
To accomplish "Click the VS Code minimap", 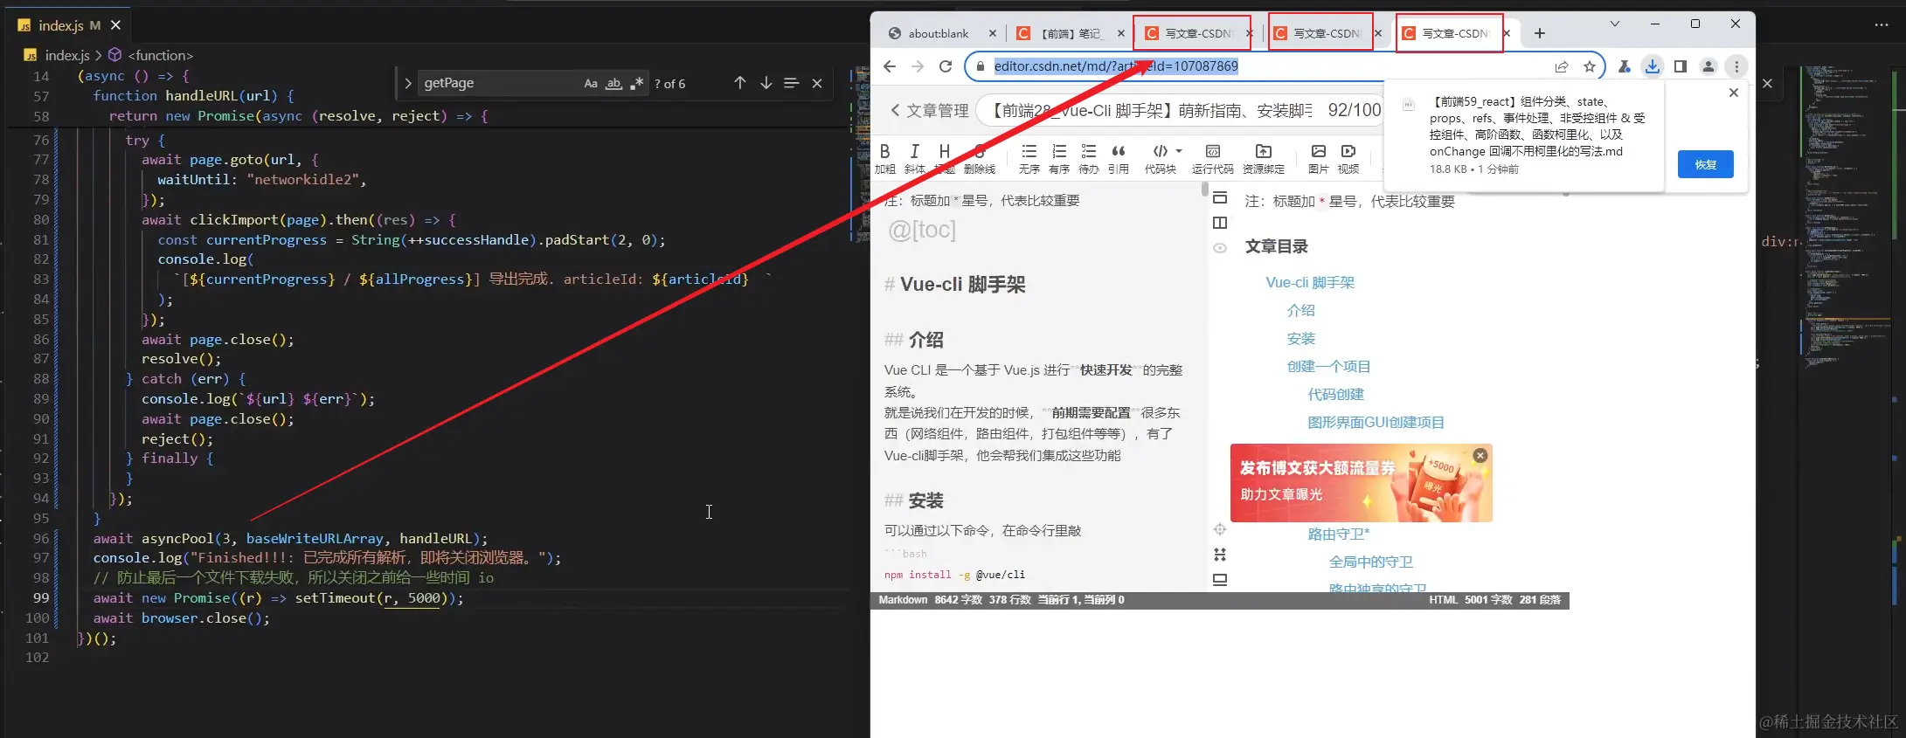I will 1848,218.
